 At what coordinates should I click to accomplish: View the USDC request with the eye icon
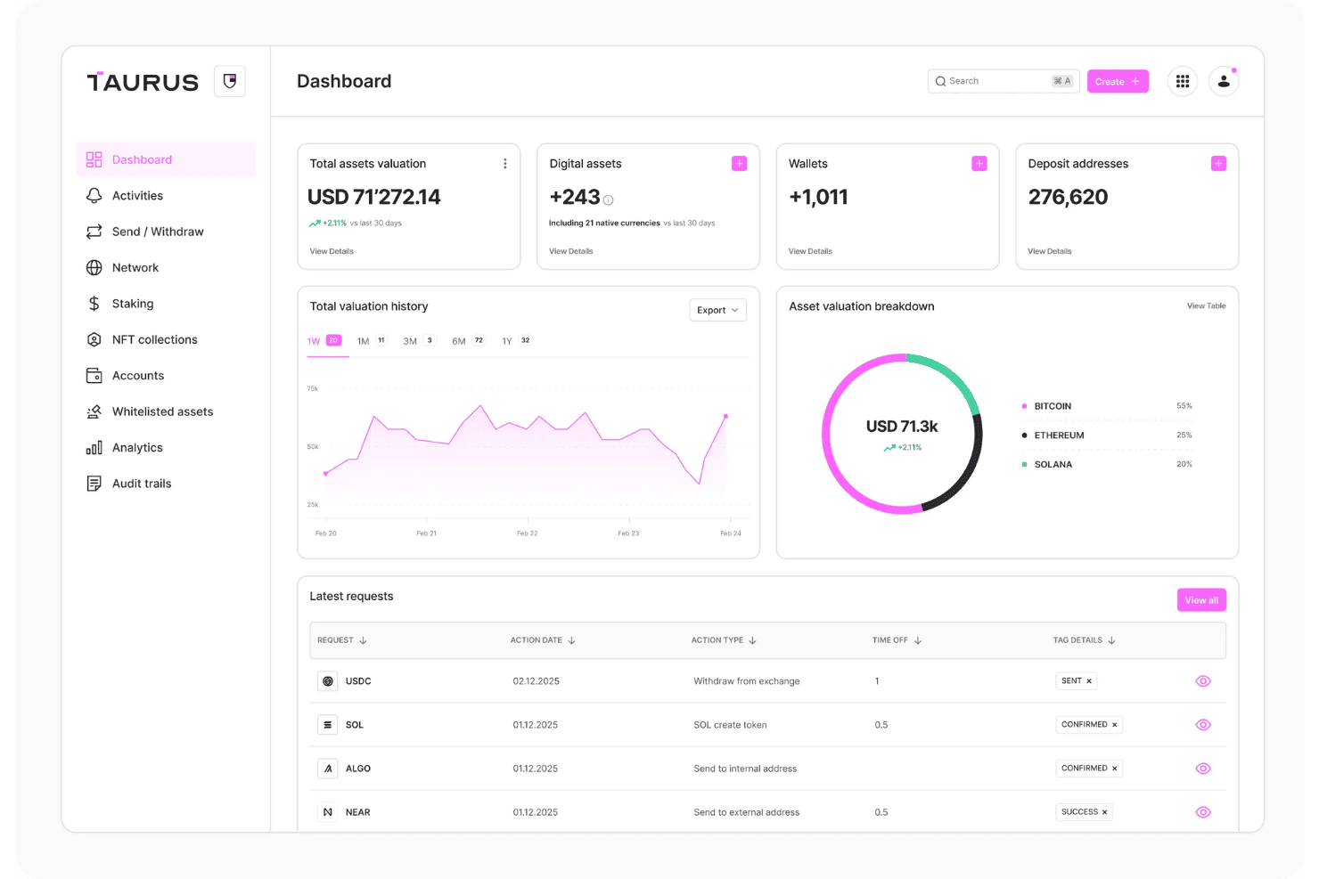1203,681
